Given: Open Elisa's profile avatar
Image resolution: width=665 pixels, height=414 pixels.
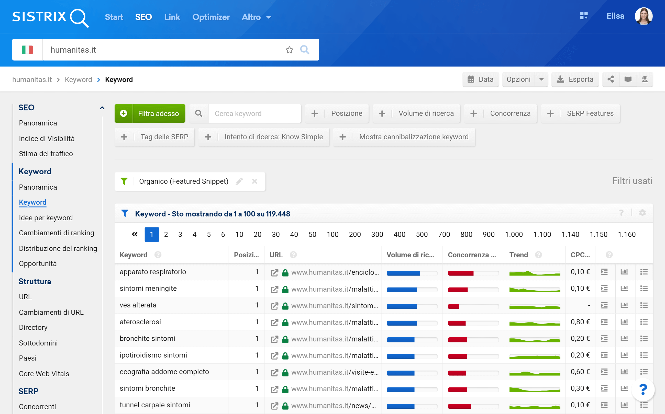Looking at the screenshot, I should pyautogui.click(x=643, y=16).
